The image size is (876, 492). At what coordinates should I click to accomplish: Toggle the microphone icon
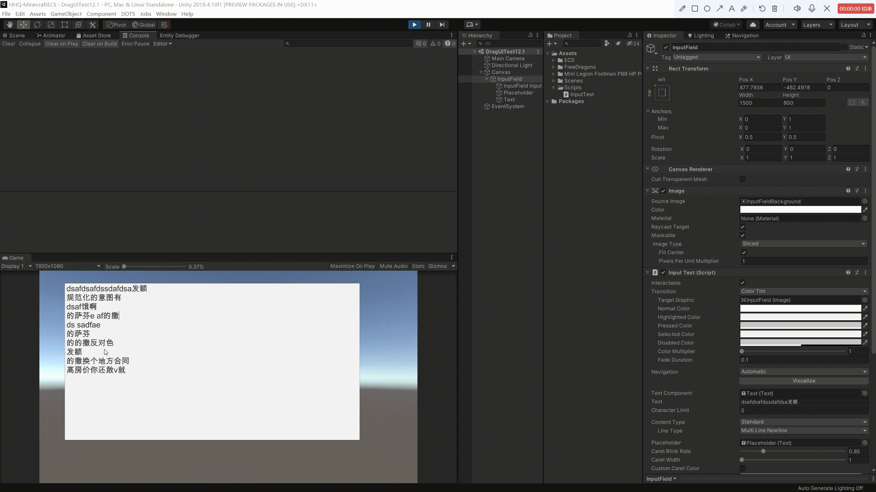click(812, 9)
